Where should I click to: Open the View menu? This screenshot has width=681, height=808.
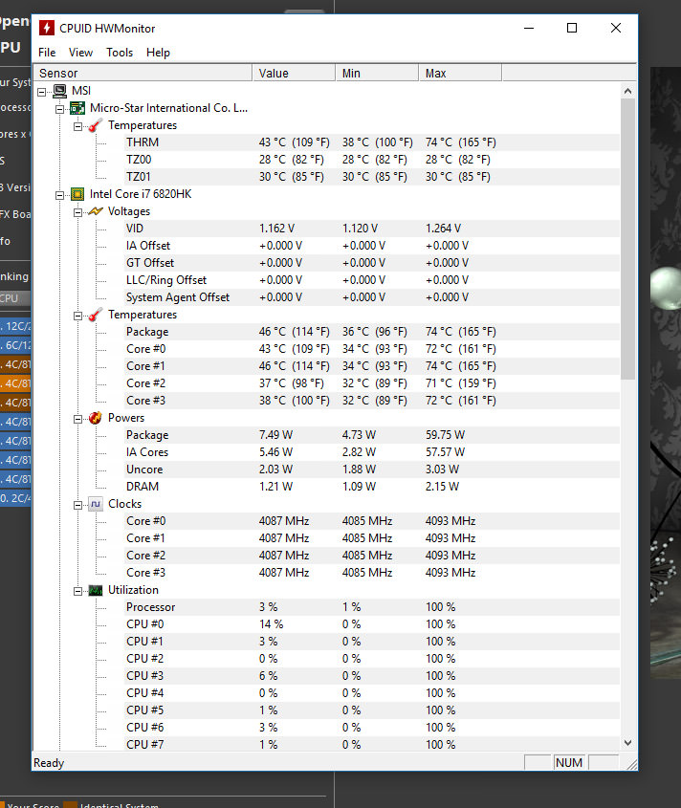pyautogui.click(x=81, y=52)
